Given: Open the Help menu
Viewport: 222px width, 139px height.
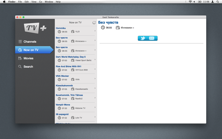Looking at the screenshot, I should pos(58,2).
